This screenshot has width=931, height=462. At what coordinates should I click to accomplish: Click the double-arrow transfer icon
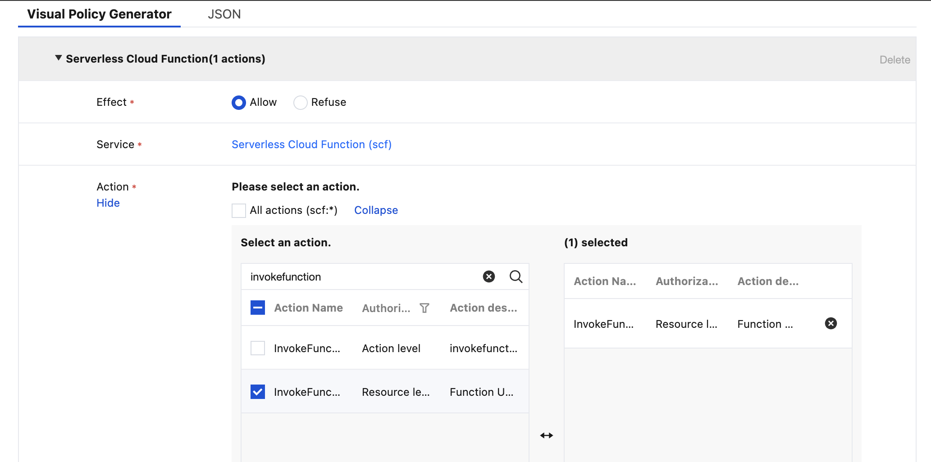[x=546, y=435]
